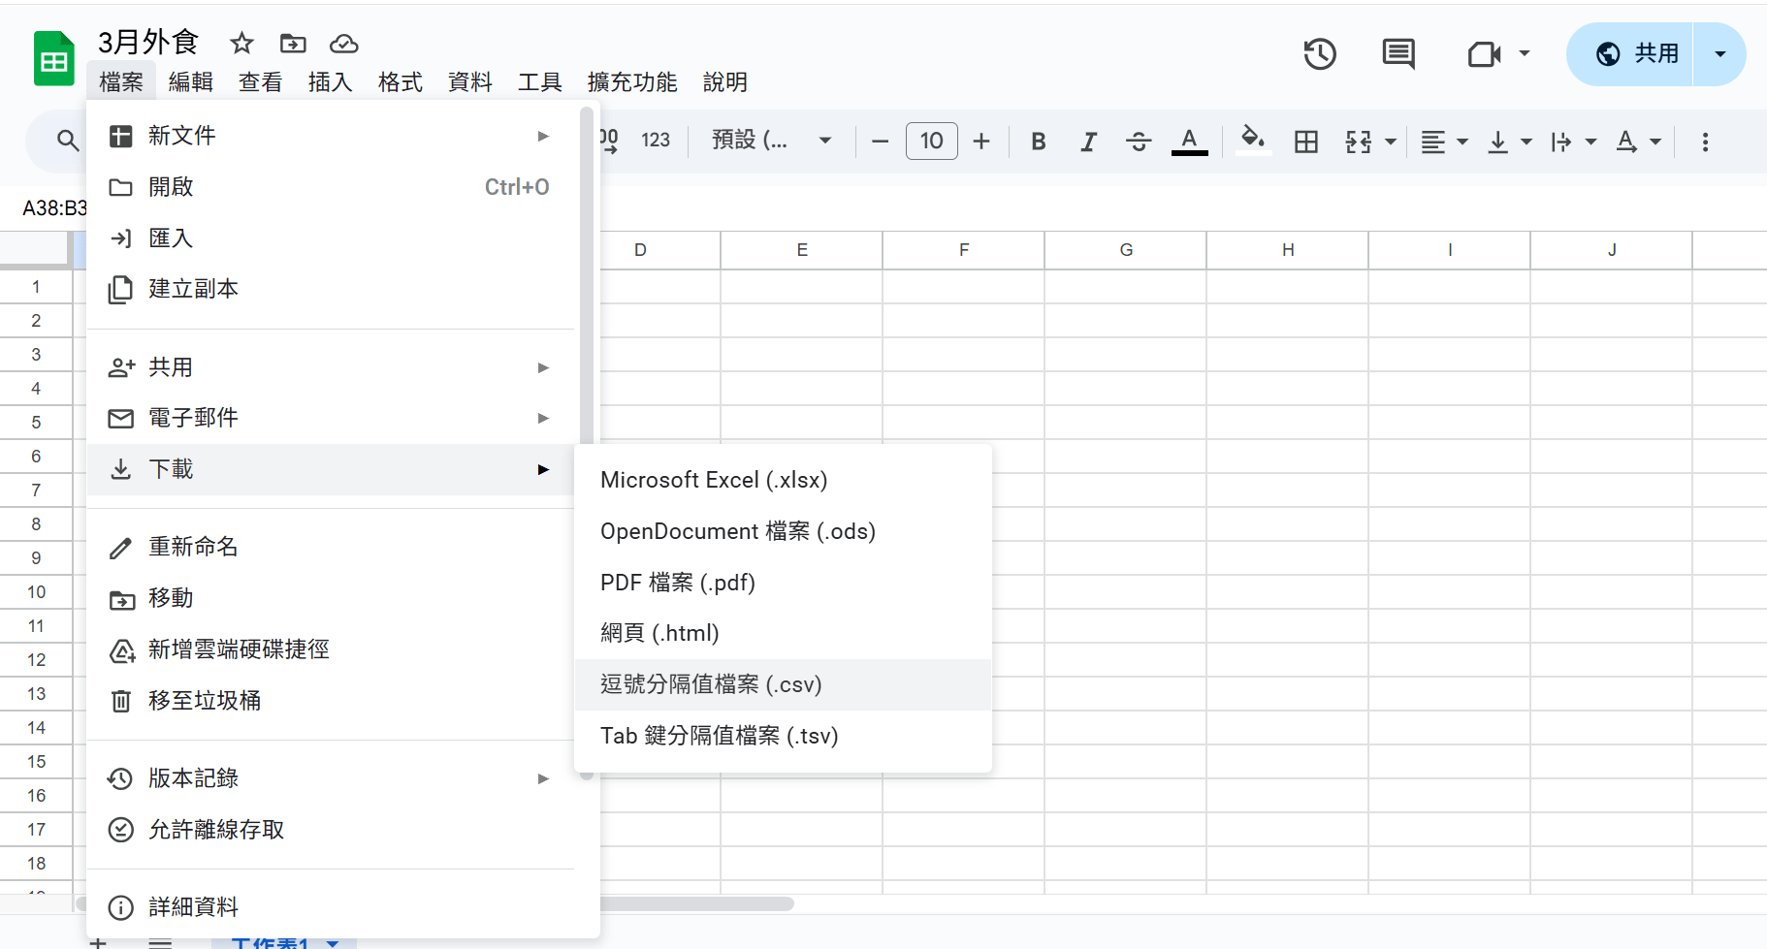Viewport: 1767px width, 949px height.
Task: Open the 查看 menu
Action: 260,82
